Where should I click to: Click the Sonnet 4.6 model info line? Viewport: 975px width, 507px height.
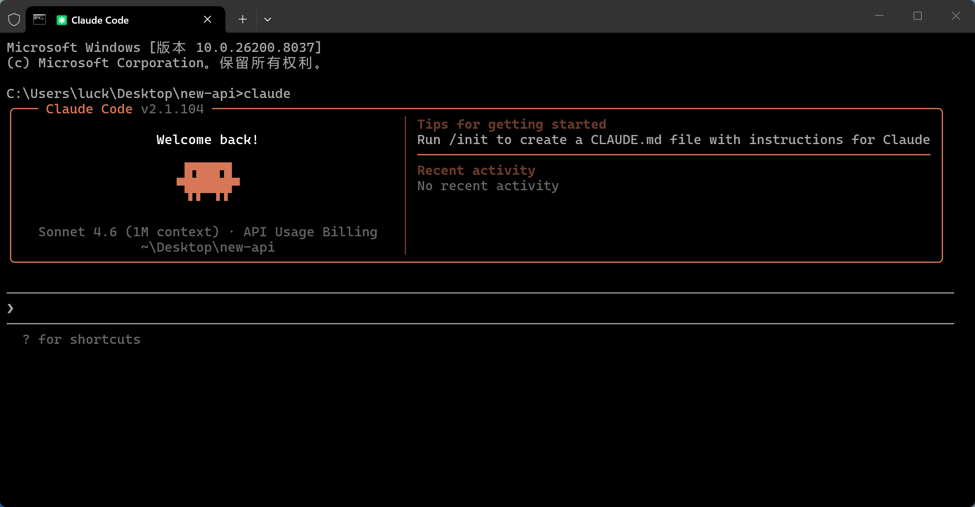pos(208,232)
